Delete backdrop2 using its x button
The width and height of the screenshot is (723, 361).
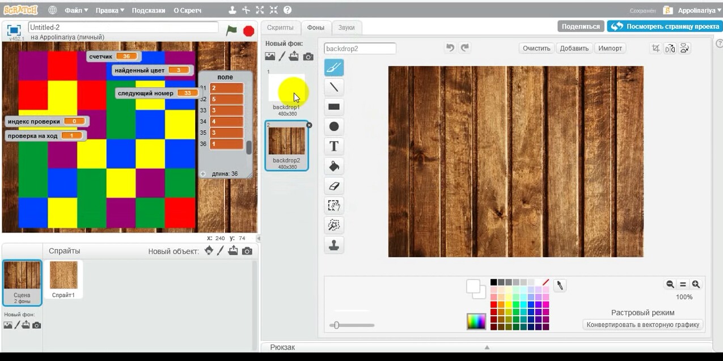click(309, 125)
